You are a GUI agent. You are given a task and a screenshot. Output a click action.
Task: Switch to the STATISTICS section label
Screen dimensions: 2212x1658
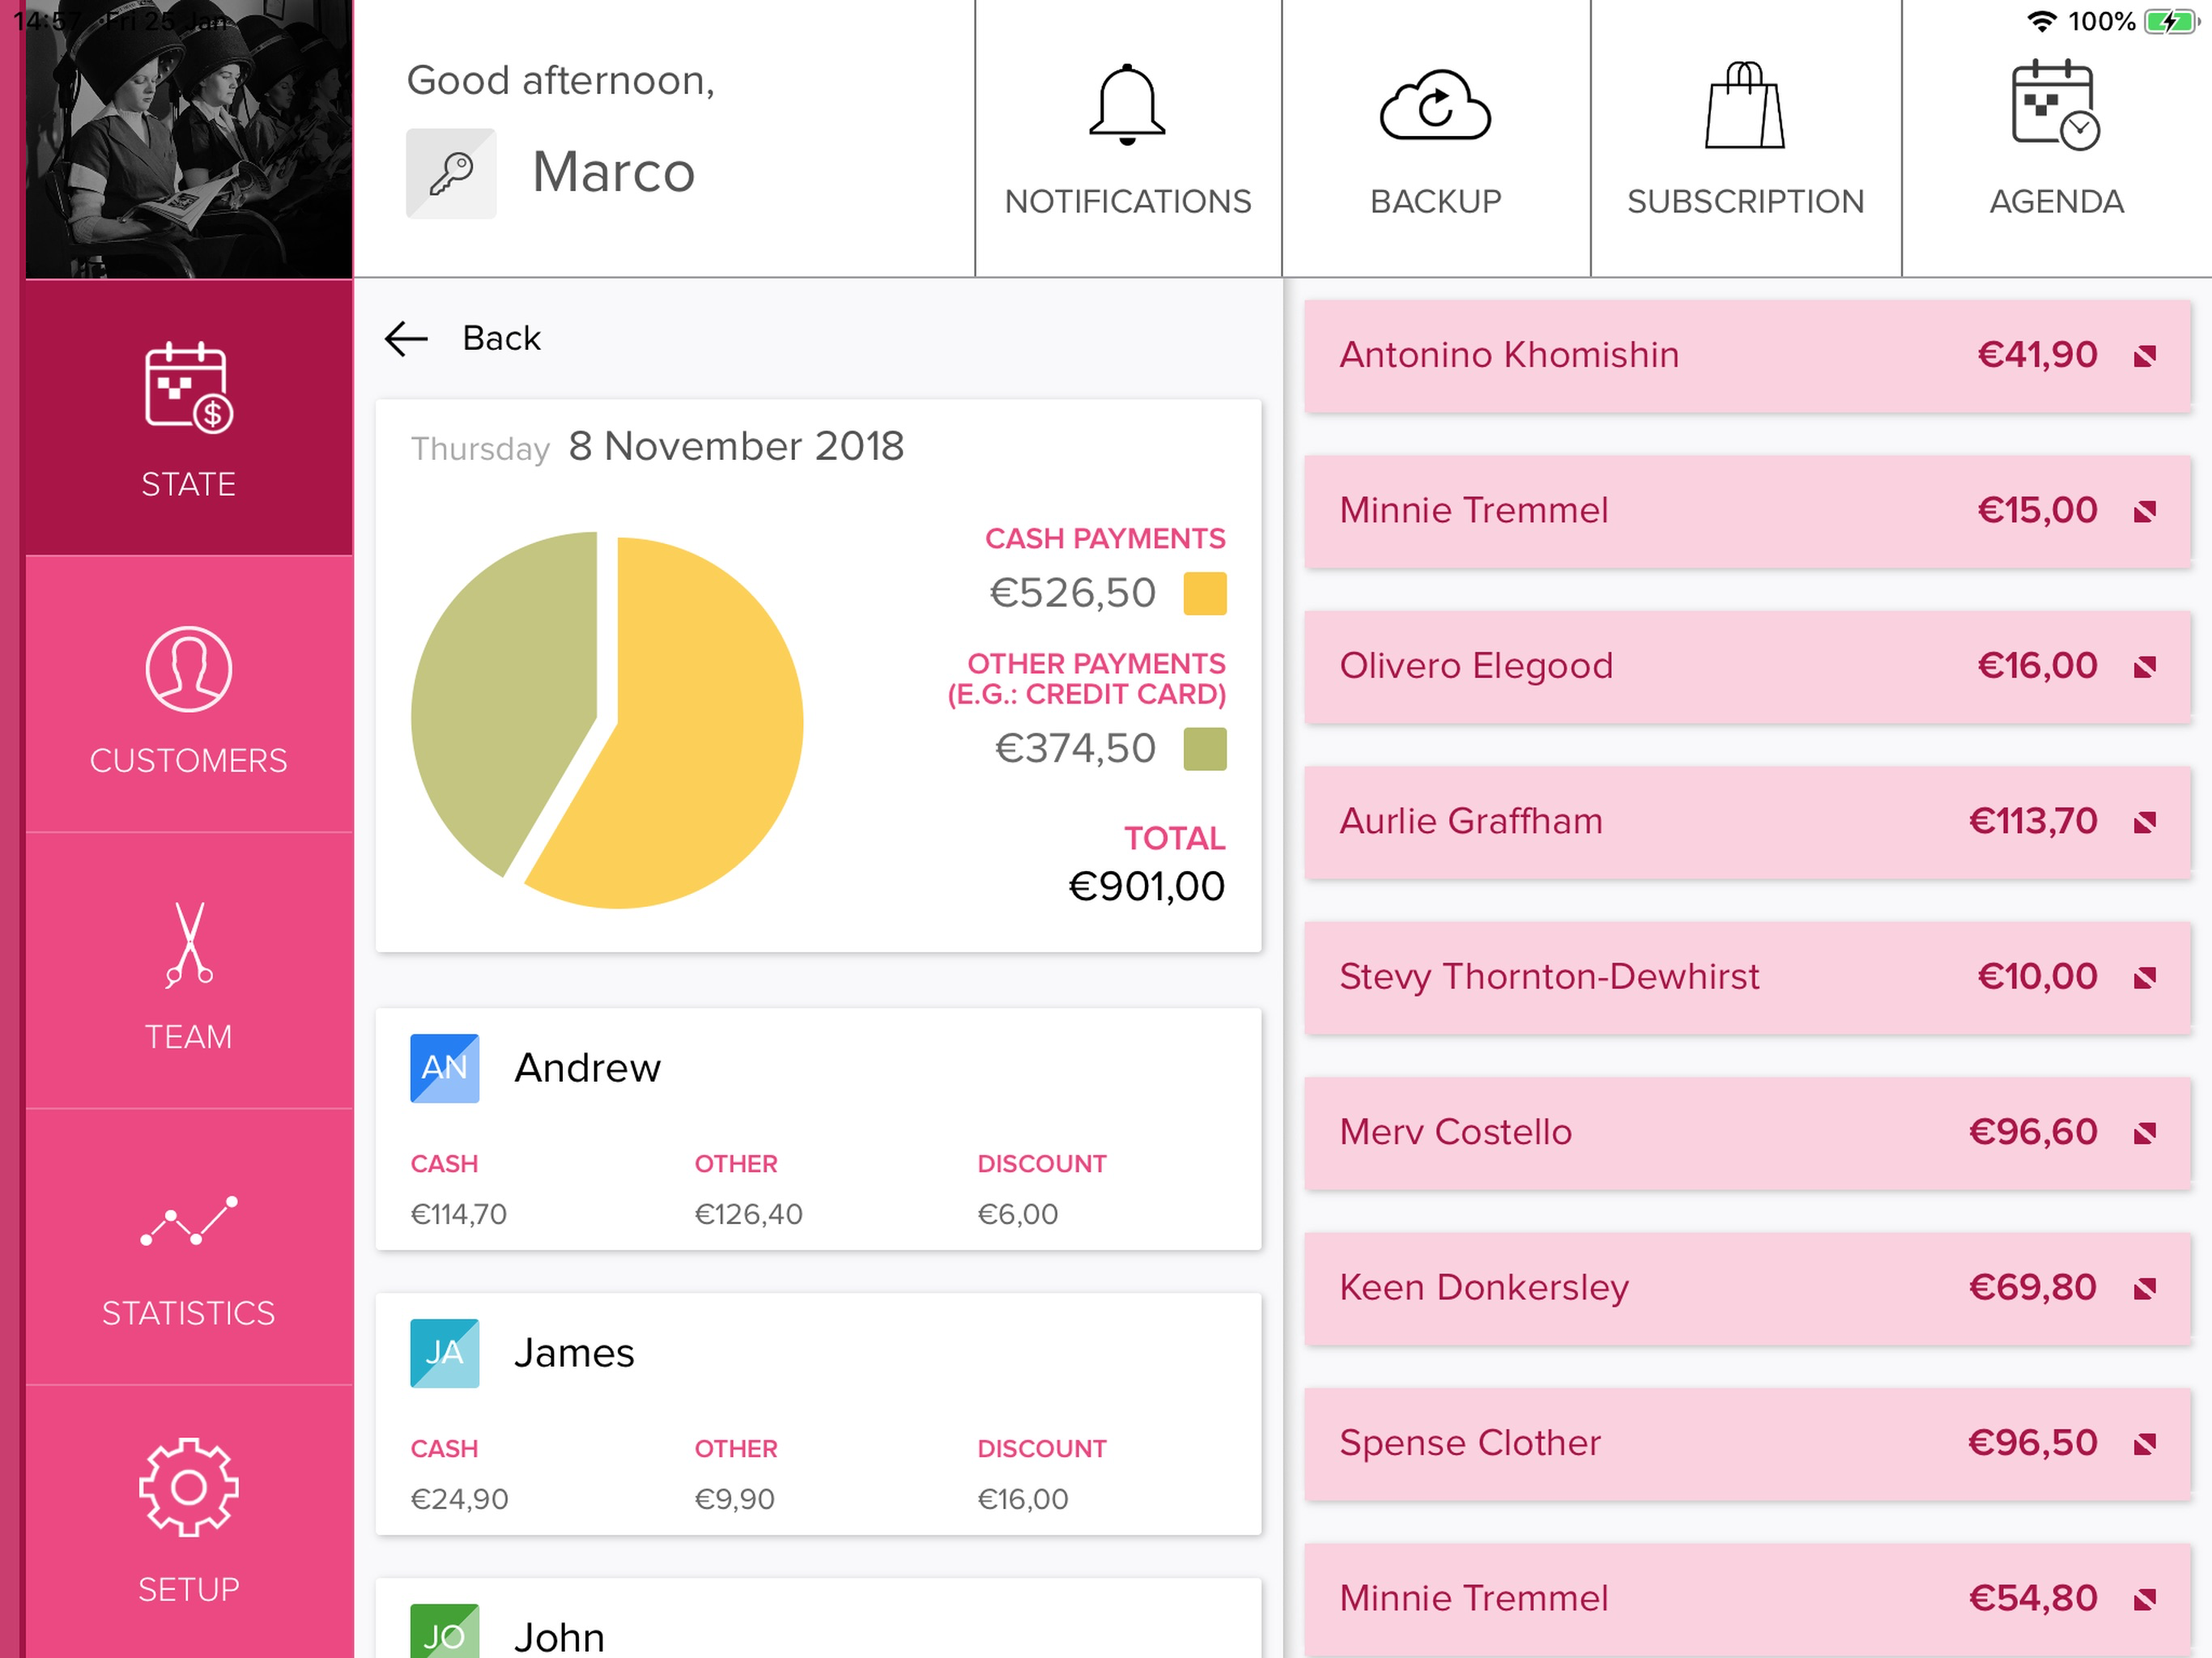[x=189, y=1313]
